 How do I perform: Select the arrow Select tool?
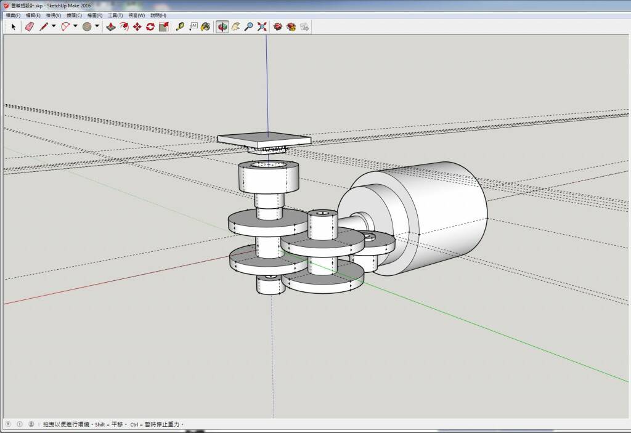click(x=14, y=27)
